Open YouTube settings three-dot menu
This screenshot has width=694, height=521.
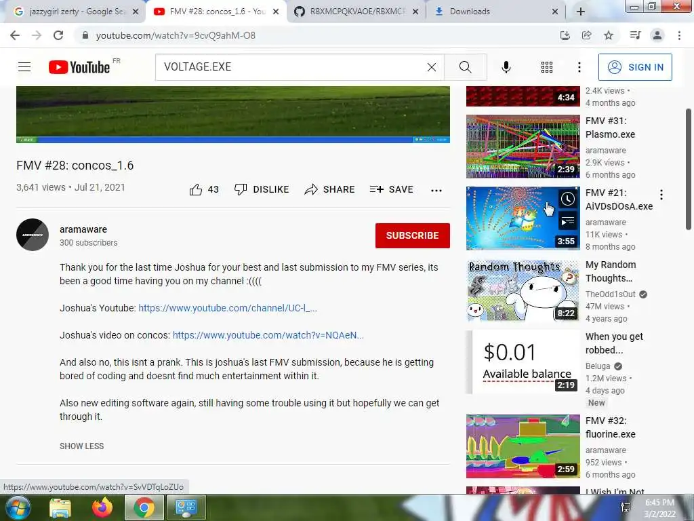(x=579, y=67)
